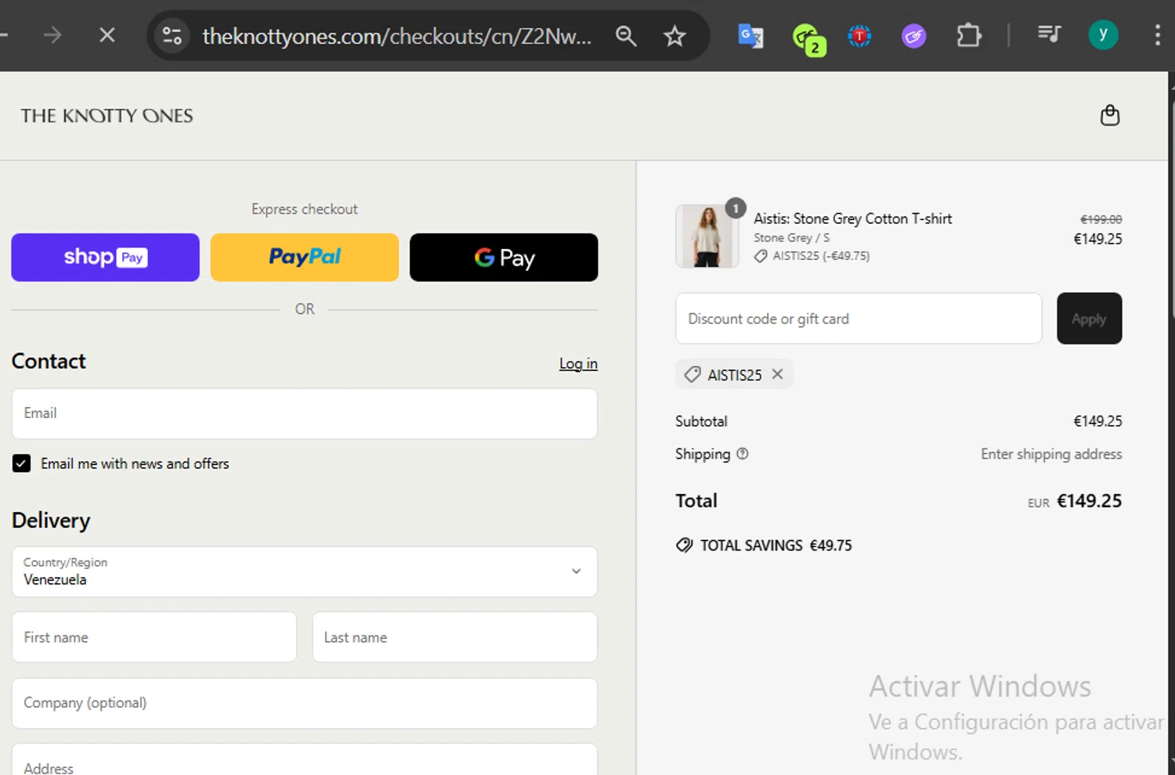Click the 'Stone Grey / S' variant text

(x=791, y=237)
